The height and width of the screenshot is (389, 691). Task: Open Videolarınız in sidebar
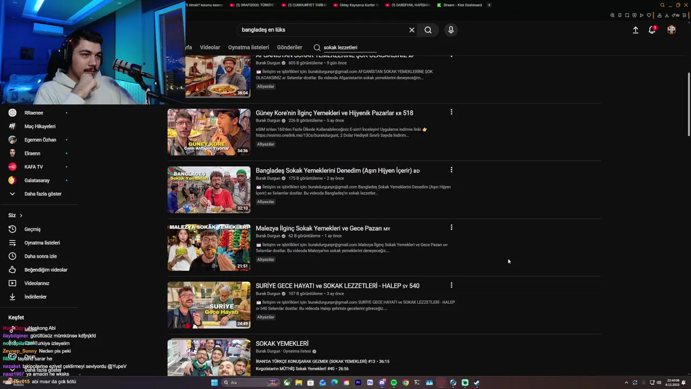tap(38, 284)
